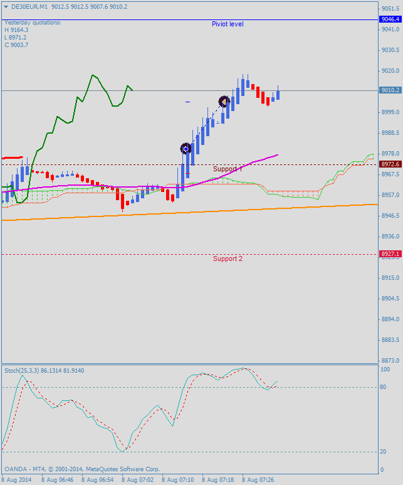
Task: Click the 'Support 1' text label
Action: pos(228,169)
